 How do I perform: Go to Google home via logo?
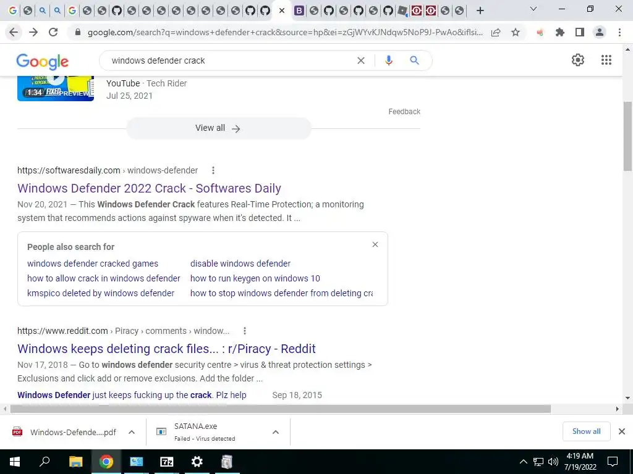point(43,62)
